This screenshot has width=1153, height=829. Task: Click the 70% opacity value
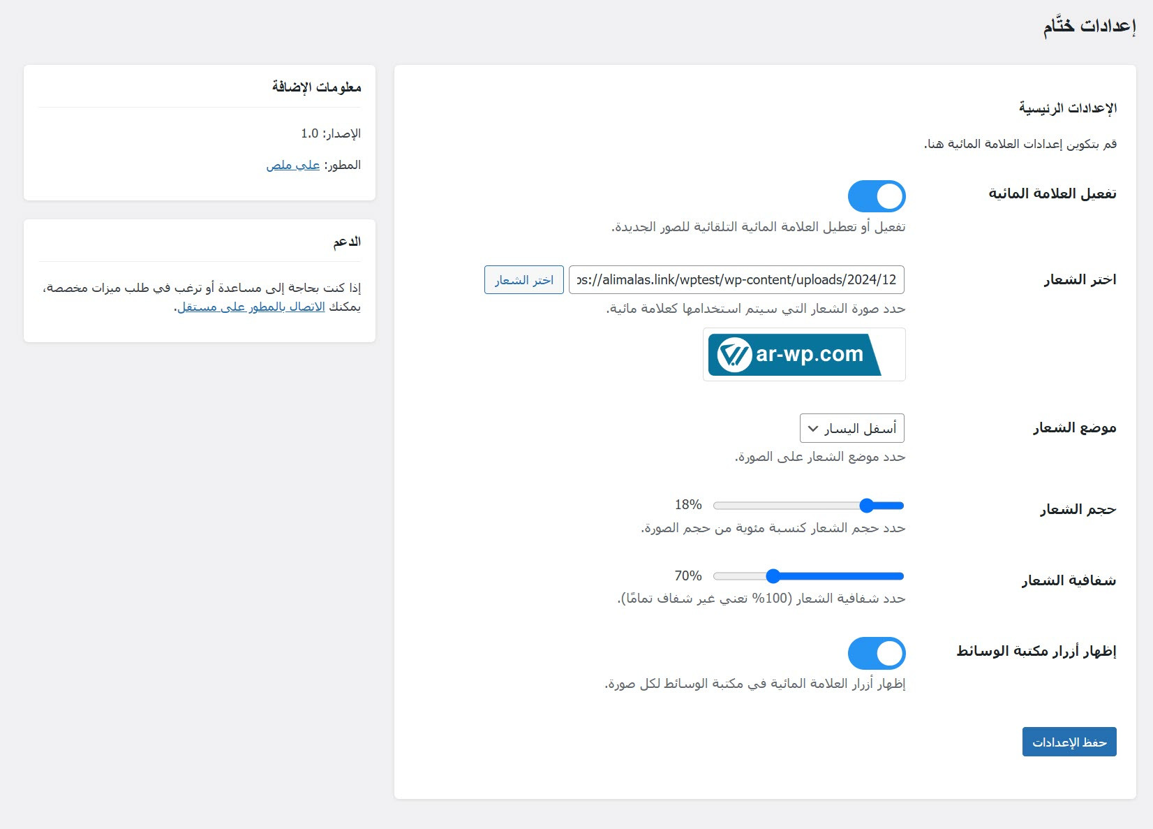click(x=688, y=576)
